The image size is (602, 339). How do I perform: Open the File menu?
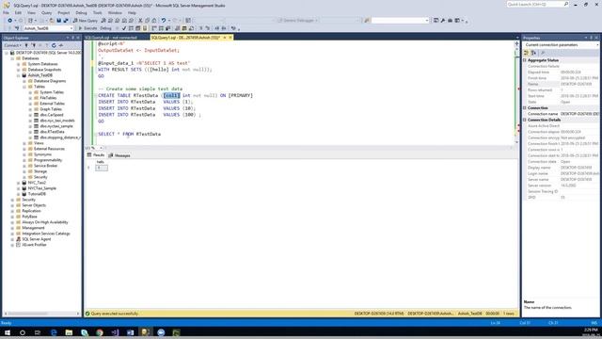click(x=7, y=12)
